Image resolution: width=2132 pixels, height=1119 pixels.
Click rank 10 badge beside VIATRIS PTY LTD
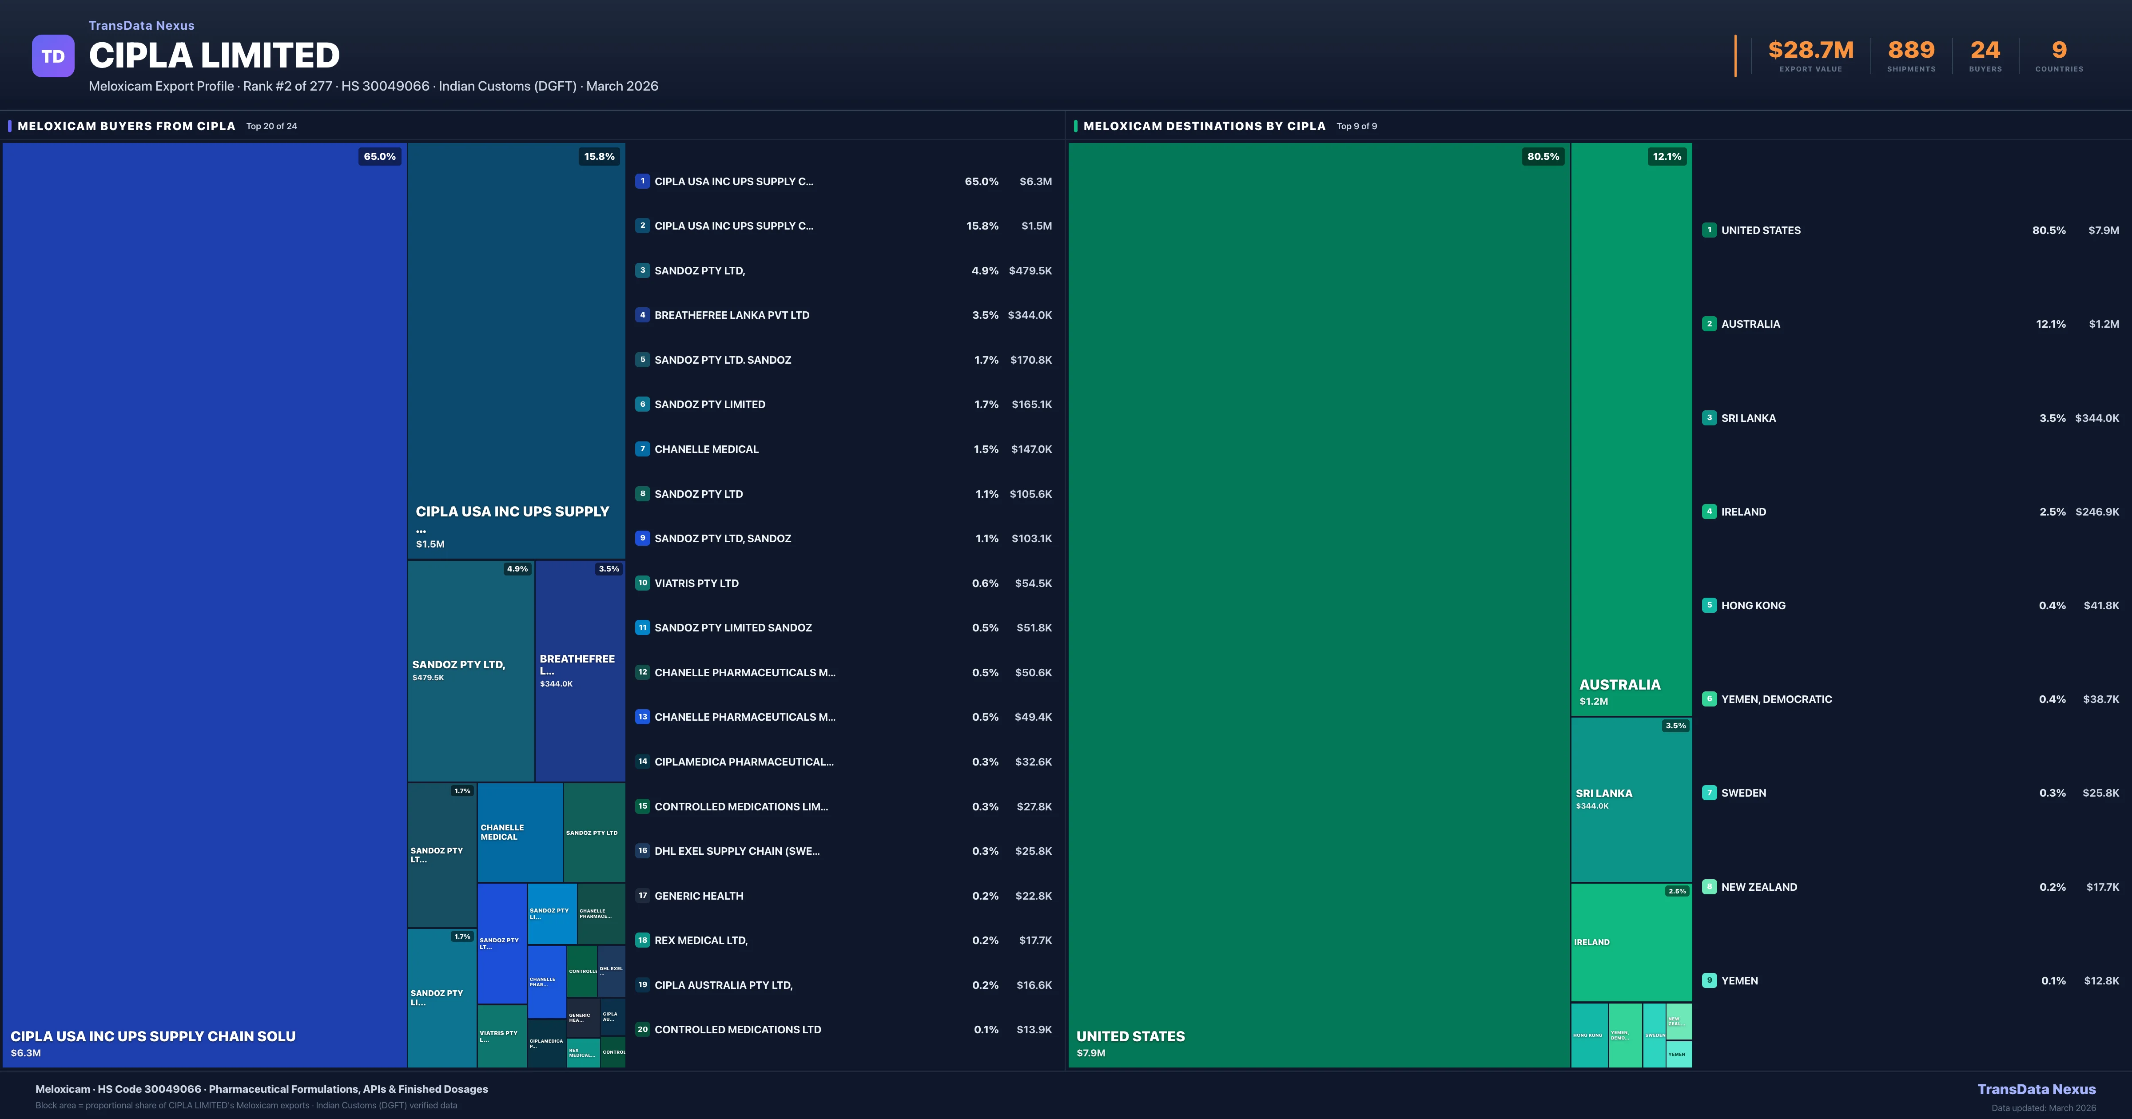click(x=642, y=583)
